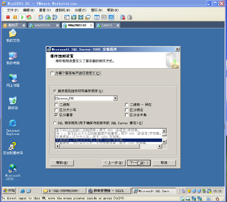The height and width of the screenshot is (202, 227).
Task: Click the Windows Start button
Action: [x=9, y=191]
